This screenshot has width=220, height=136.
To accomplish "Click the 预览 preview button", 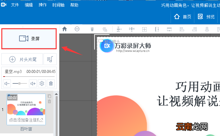I will pyautogui.click(x=206, y=17).
